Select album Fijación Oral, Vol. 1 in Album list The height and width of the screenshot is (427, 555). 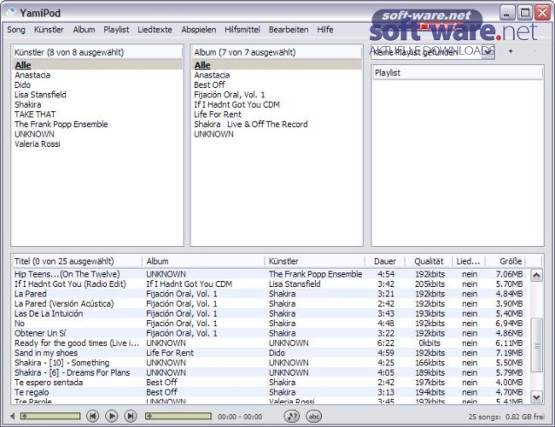[277, 95]
